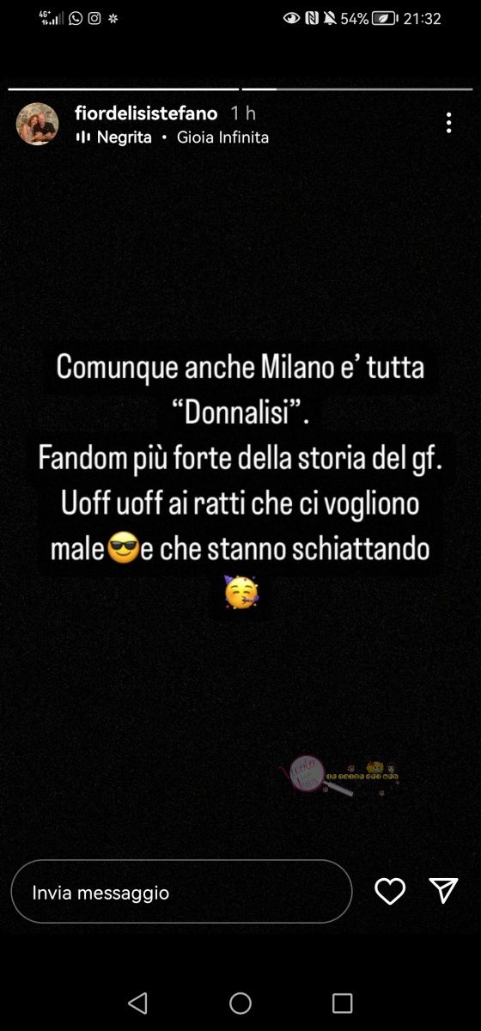
Task: Select the second story progress bar segment
Action: [357, 88]
